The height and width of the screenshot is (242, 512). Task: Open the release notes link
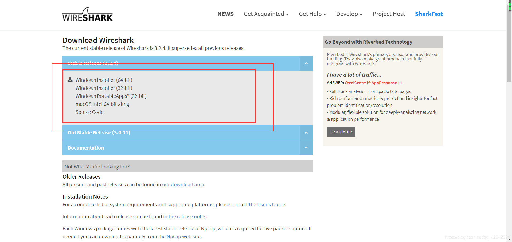click(x=187, y=216)
